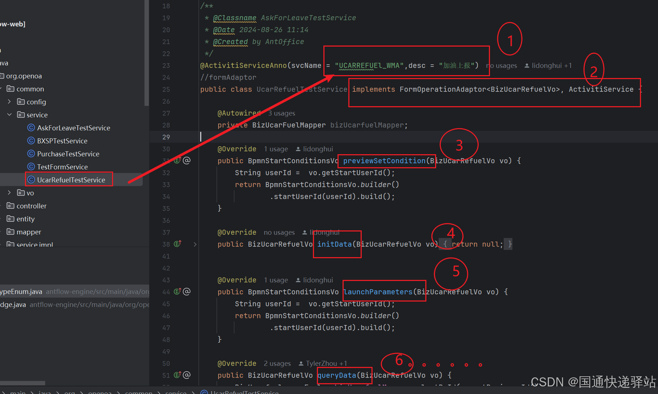
Task: Click the author icon beside TylerZhou +1
Action: 301,364
